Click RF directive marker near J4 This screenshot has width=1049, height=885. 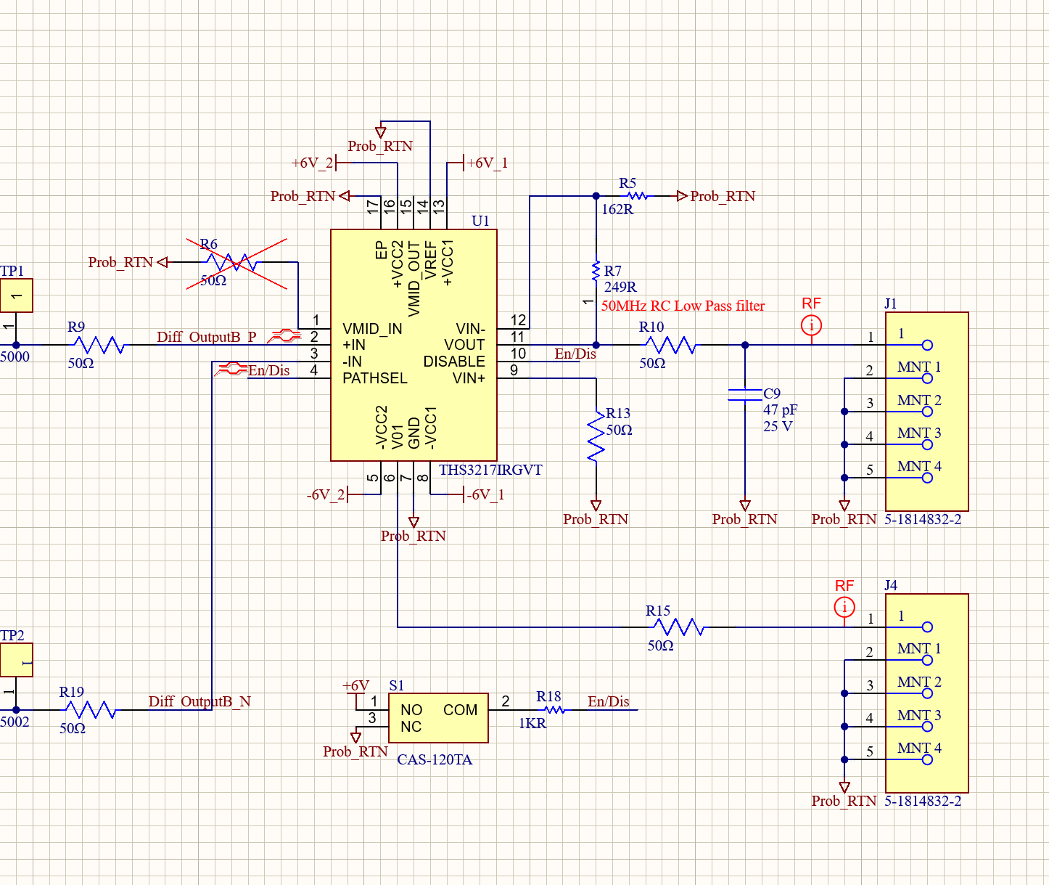844,607
